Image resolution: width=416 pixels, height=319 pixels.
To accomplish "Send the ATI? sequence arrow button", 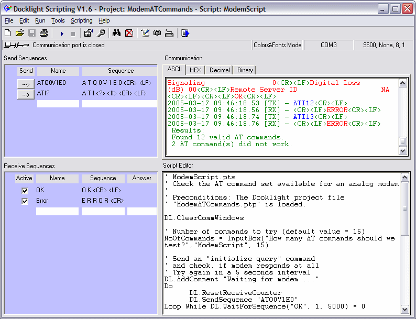I will 26,94.
